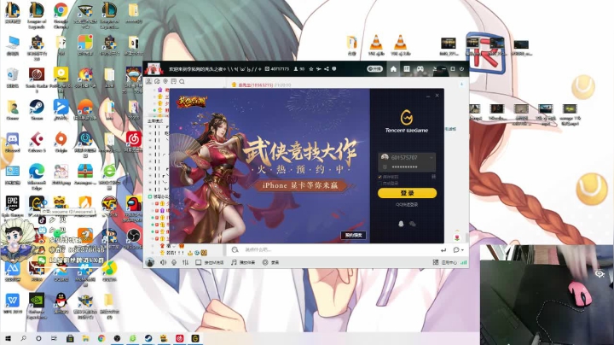Click the yellow 登录 login button in WeGame
The width and height of the screenshot is (614, 345).
407,193
